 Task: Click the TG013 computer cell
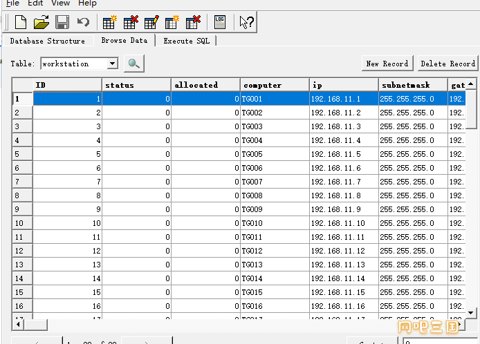coord(275,265)
